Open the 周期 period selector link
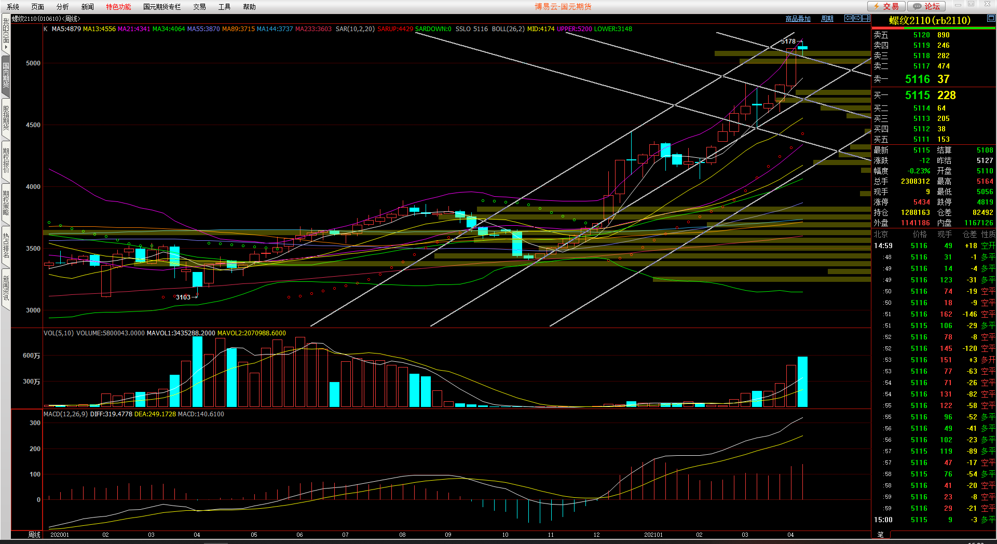The width and height of the screenshot is (997, 544). 827,19
